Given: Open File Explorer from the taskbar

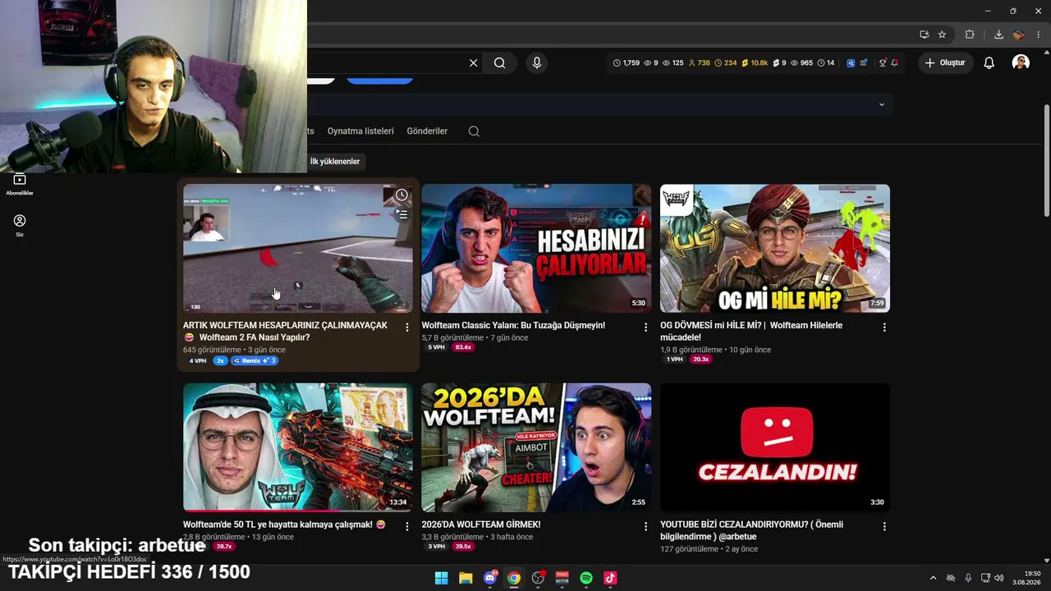Looking at the screenshot, I should (x=466, y=578).
